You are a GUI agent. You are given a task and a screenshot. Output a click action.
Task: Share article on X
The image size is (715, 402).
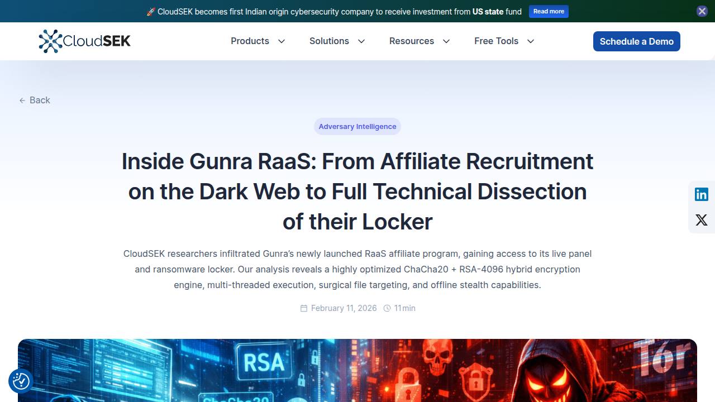702,220
